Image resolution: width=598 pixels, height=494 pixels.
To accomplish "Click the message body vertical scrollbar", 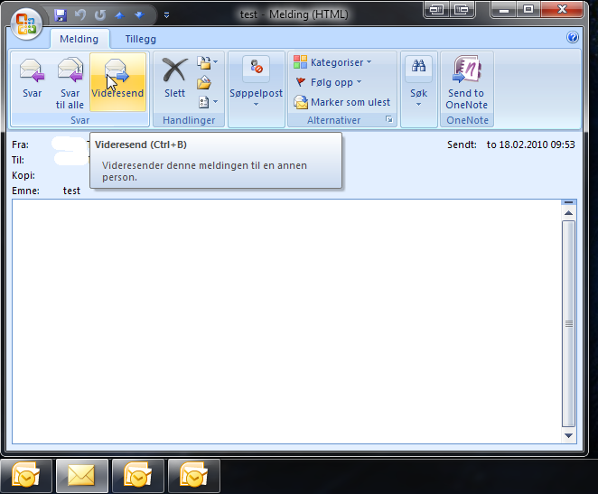I will point(568,322).
